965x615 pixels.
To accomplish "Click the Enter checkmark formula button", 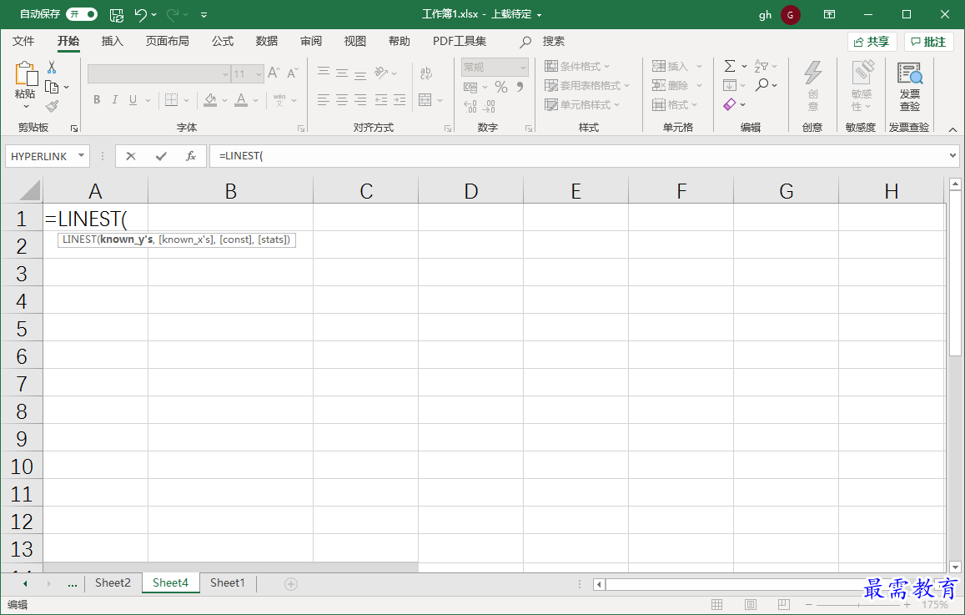I will click(161, 156).
